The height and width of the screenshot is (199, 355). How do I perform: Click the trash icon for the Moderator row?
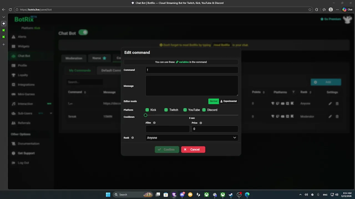pos(337,117)
